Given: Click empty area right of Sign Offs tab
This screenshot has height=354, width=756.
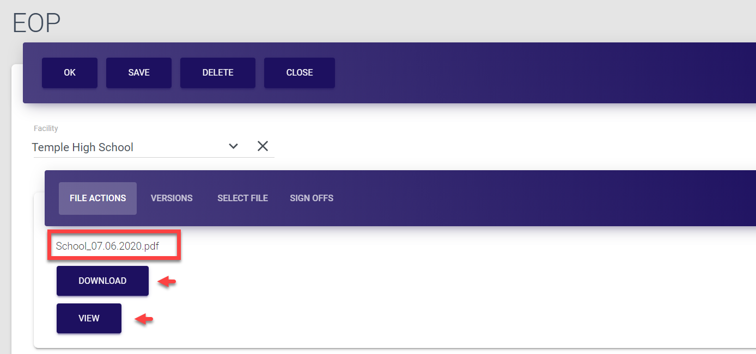Looking at the screenshot, I should pos(517,198).
